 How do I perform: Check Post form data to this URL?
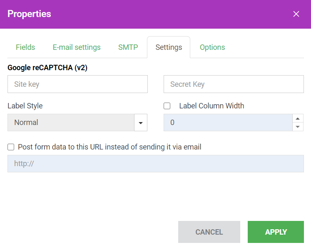11,147
